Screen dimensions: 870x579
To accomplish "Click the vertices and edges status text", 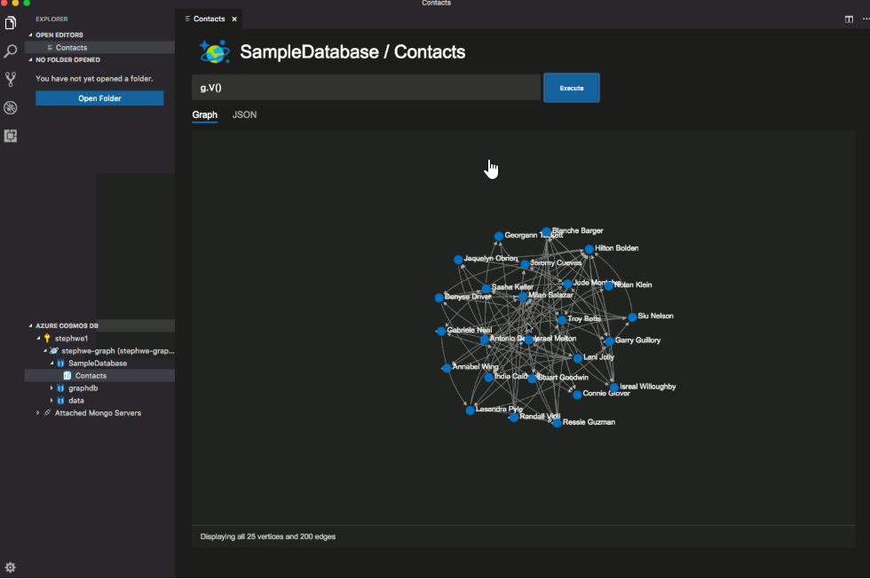I will pos(267,536).
